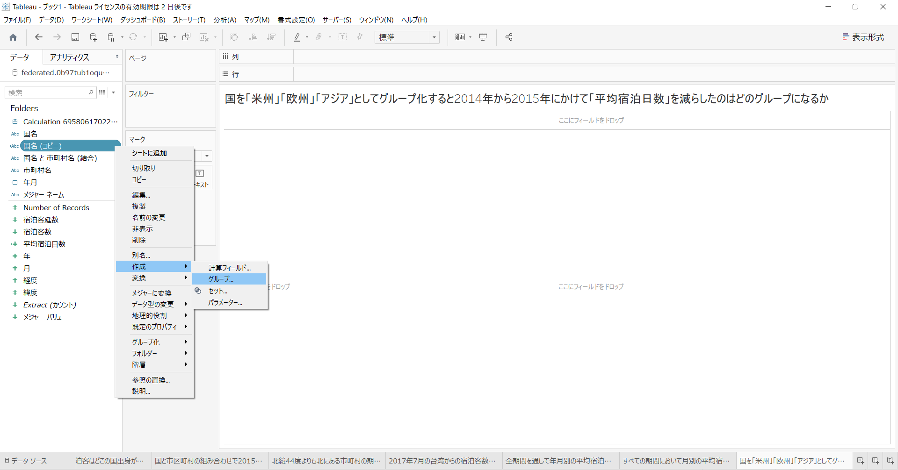
Task: Open the data pane sort options dropdown arrow
Action: tap(114, 93)
